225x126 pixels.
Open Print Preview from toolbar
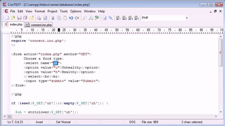45,18
